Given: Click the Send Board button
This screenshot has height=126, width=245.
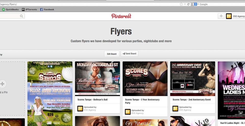Looking at the screenshot, I should (x=129, y=54).
